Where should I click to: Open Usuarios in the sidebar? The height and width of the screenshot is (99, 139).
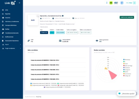(x=8, y=18)
